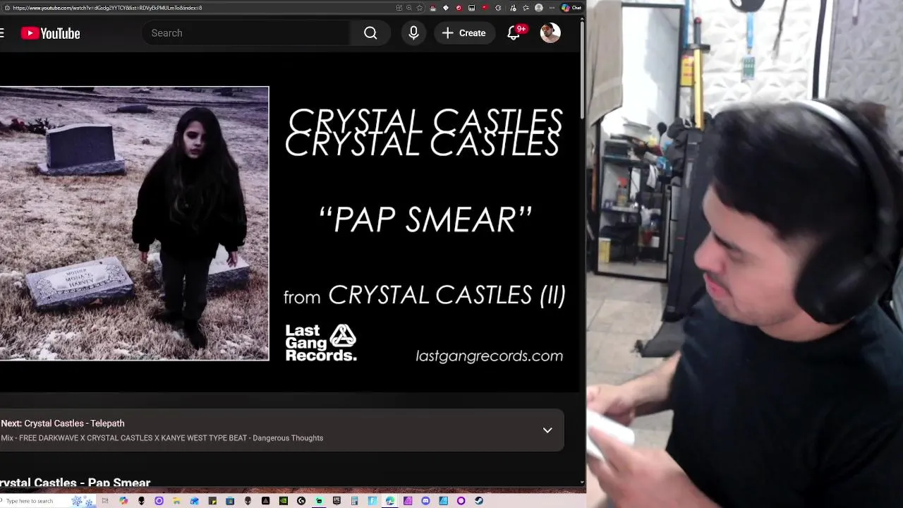Viewport: 903px width, 508px height.
Task: Click the browser address bar URL
Action: 107,8
